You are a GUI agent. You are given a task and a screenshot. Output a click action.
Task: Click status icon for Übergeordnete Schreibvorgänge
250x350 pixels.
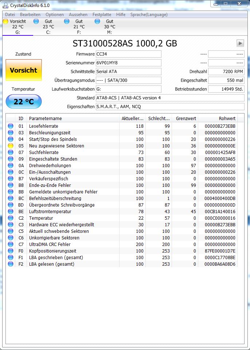coord(11,205)
